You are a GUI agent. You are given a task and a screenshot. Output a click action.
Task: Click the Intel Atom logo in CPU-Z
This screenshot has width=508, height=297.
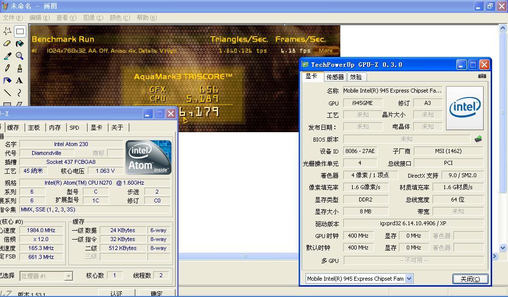[x=148, y=157]
